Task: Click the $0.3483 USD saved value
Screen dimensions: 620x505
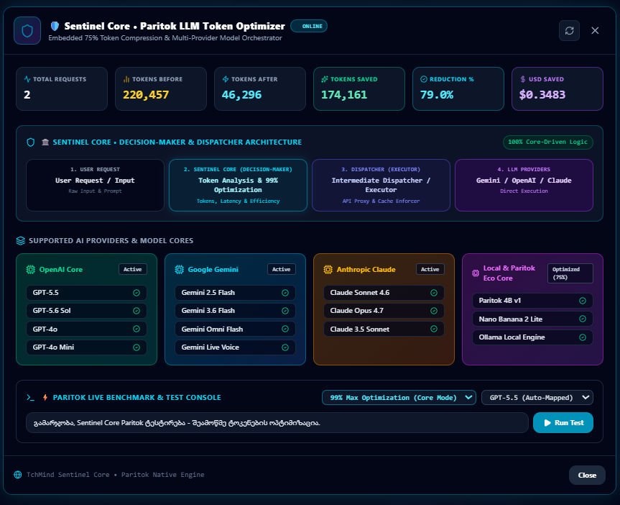Action: tap(542, 95)
